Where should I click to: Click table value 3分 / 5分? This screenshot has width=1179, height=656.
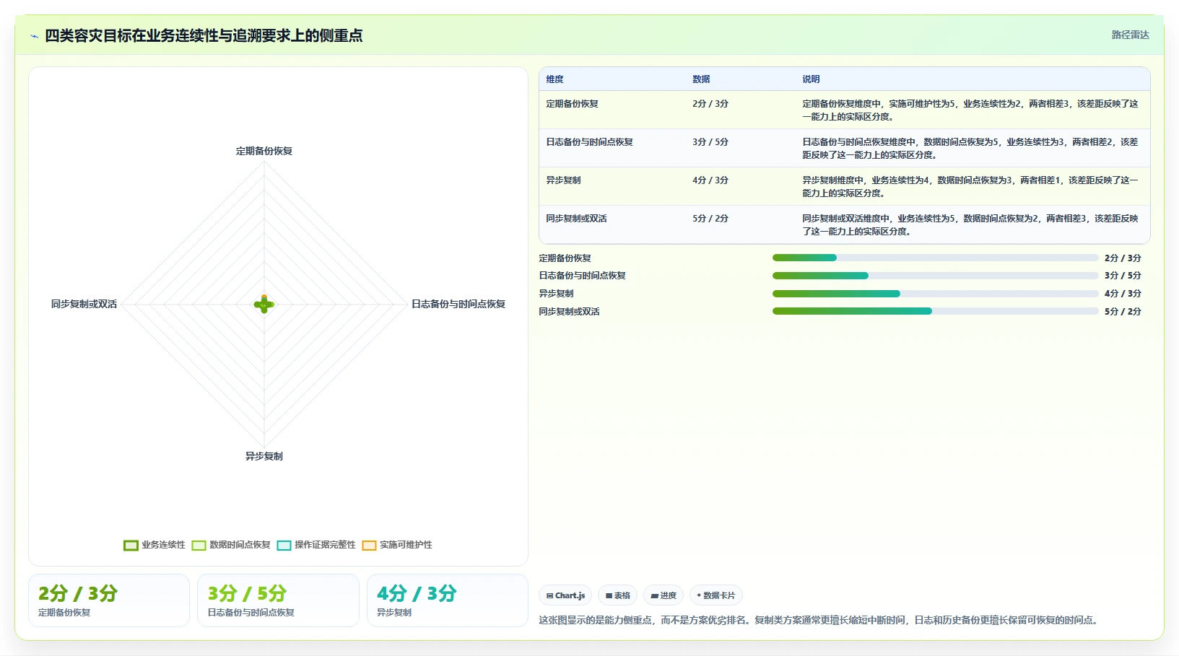(x=710, y=142)
